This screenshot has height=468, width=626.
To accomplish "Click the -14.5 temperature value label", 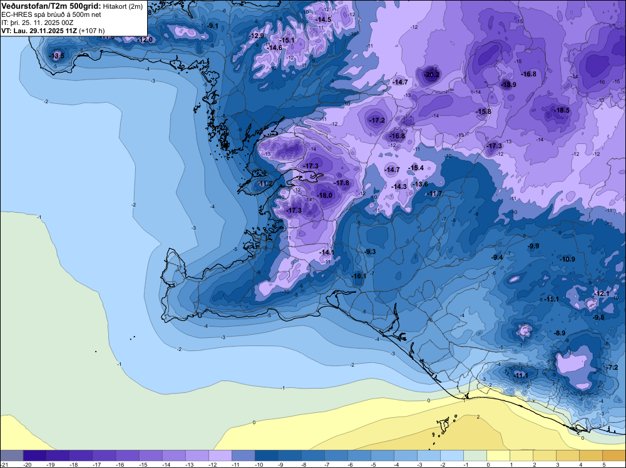I will point(324,19).
